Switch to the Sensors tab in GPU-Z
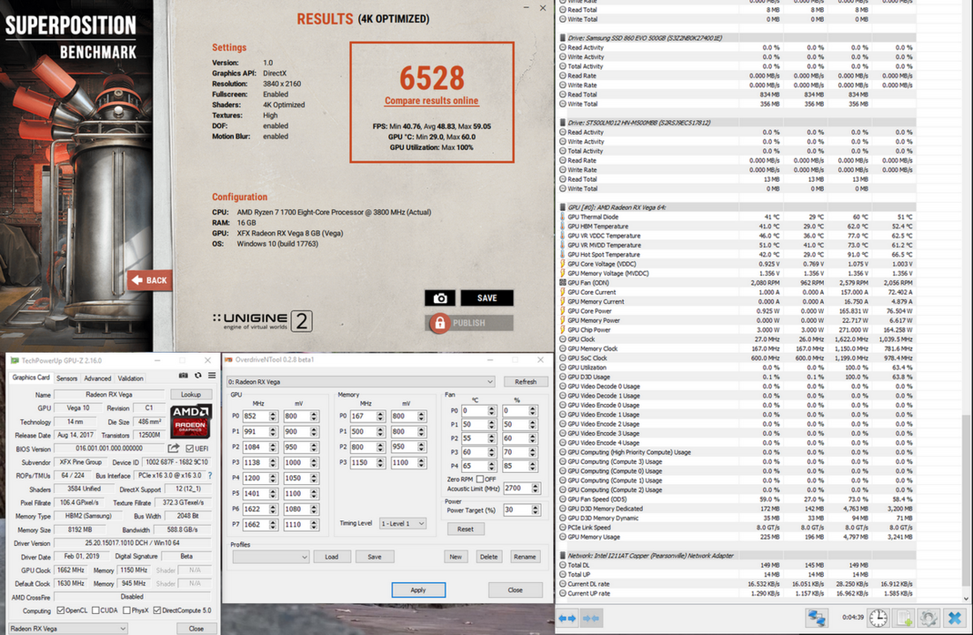Image resolution: width=973 pixels, height=635 pixels. click(x=66, y=378)
